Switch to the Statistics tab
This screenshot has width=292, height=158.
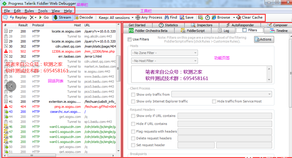pos(168,25)
